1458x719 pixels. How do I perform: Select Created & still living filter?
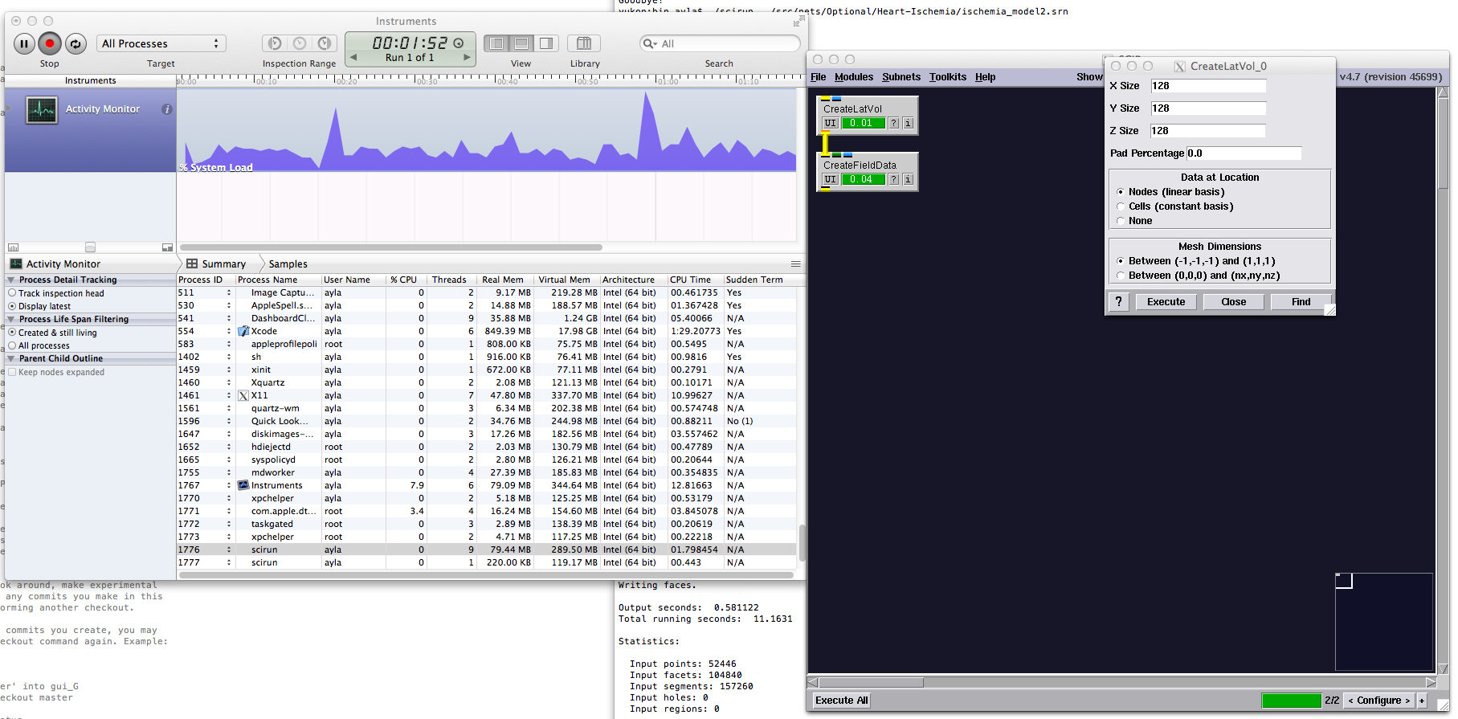12,333
